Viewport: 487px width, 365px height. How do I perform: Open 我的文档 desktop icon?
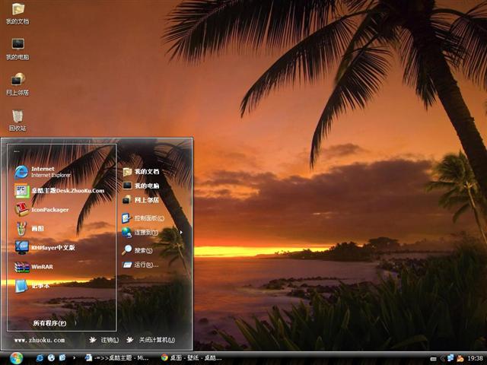click(x=18, y=12)
